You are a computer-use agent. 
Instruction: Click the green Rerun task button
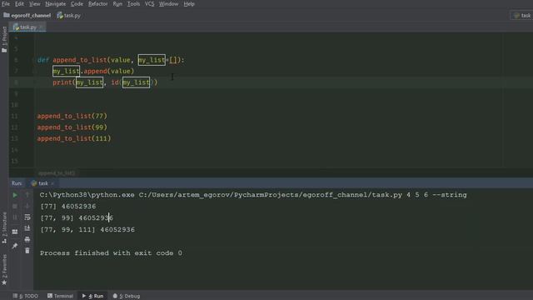[15, 195]
